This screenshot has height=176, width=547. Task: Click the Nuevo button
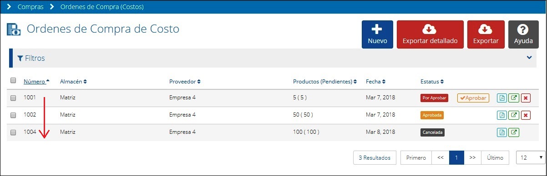click(x=377, y=34)
